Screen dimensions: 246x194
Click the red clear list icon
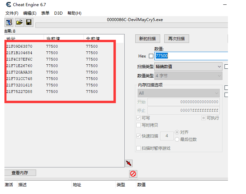click(x=133, y=174)
